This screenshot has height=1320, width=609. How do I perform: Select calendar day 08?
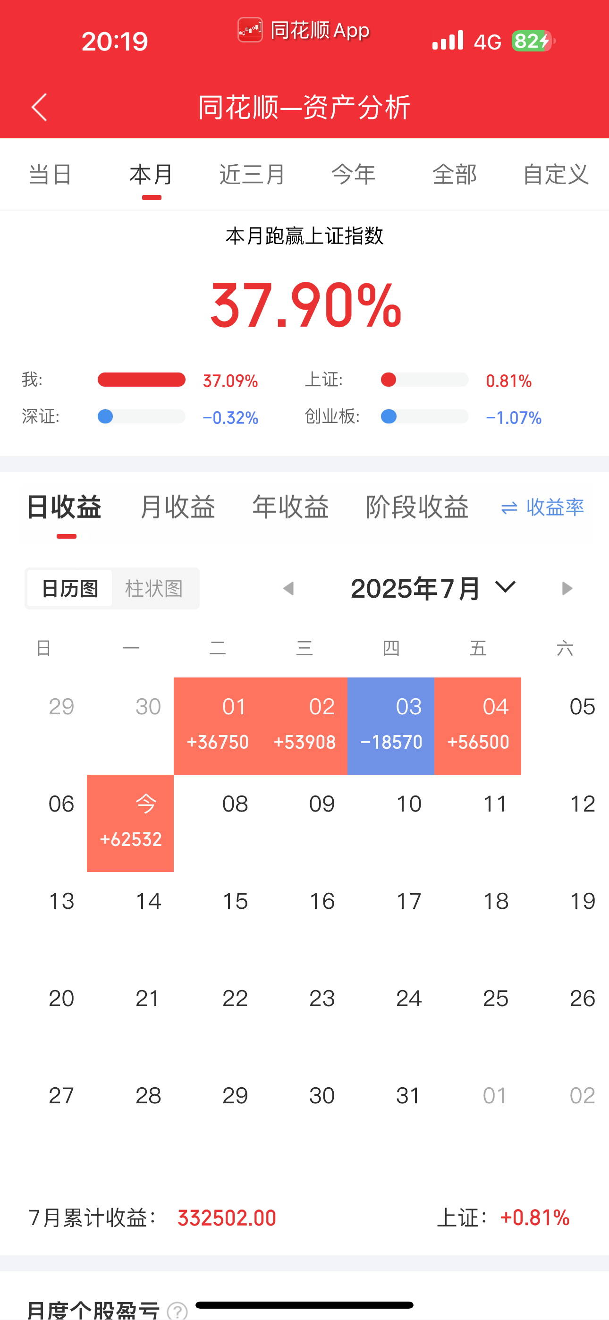coord(235,804)
